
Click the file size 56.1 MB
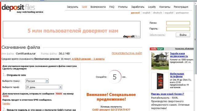pos(64,54)
